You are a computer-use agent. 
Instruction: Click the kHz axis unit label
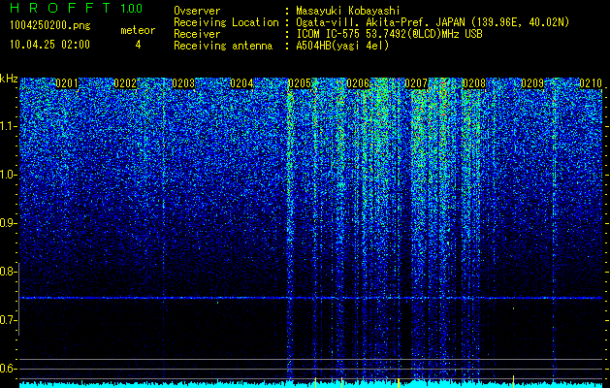[x=9, y=79]
